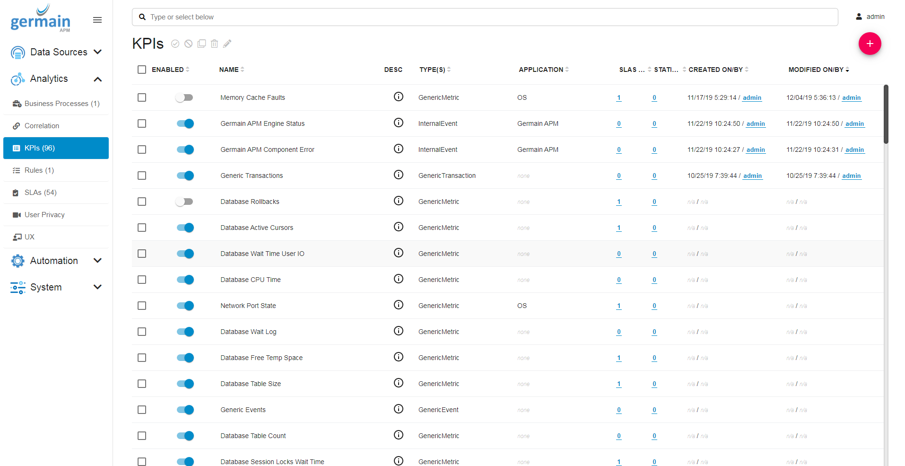
Task: Check the select-all checkbox in table header
Action: click(x=142, y=70)
